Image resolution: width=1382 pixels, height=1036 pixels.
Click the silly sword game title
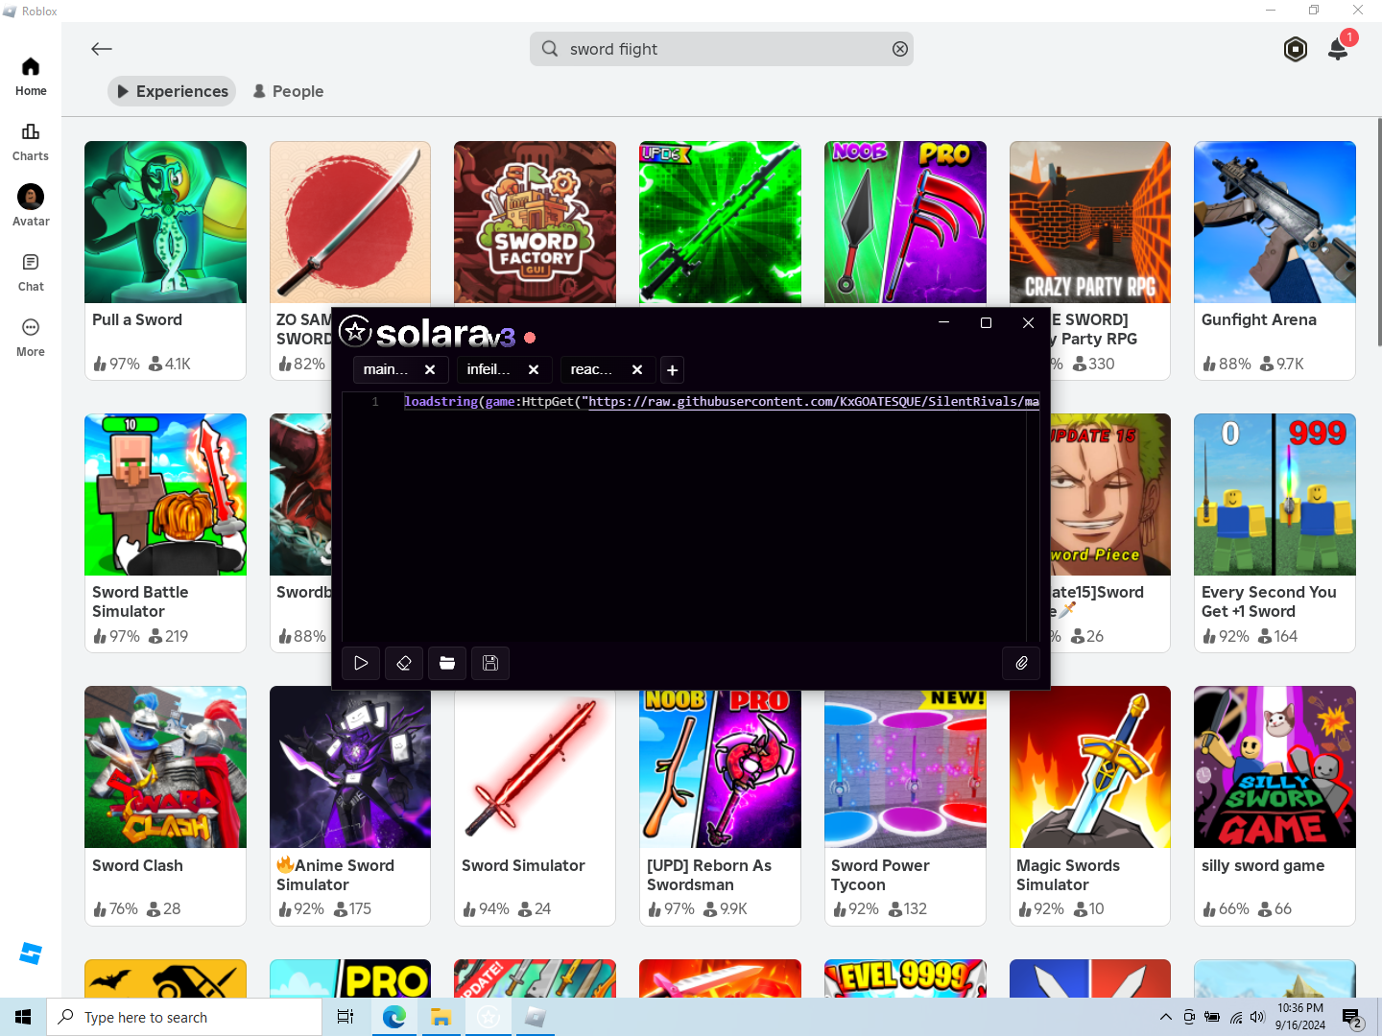(x=1263, y=865)
